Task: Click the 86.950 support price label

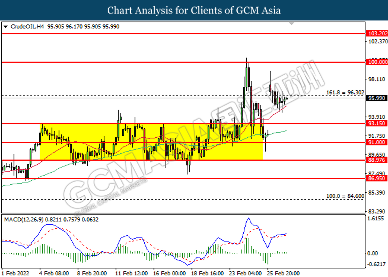Action: [x=377, y=178]
